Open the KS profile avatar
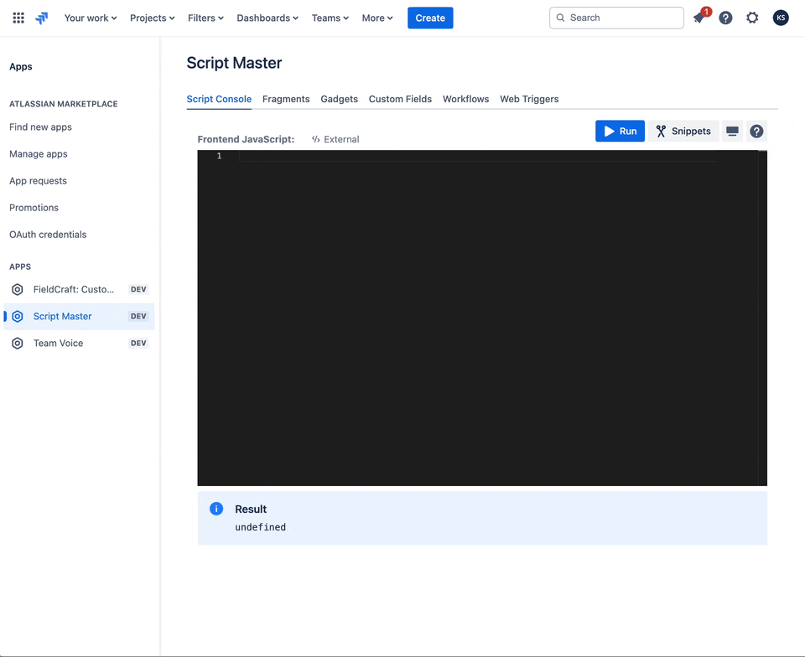The width and height of the screenshot is (805, 657). [x=781, y=18]
